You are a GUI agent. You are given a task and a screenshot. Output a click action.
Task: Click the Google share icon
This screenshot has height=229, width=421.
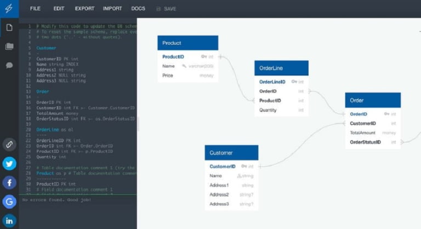point(9,202)
